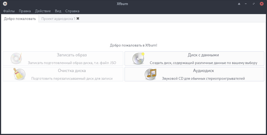The width and height of the screenshot is (267, 135).
Task: Click the Добро пожаловать в Xfburn! text
Action: (133, 45)
